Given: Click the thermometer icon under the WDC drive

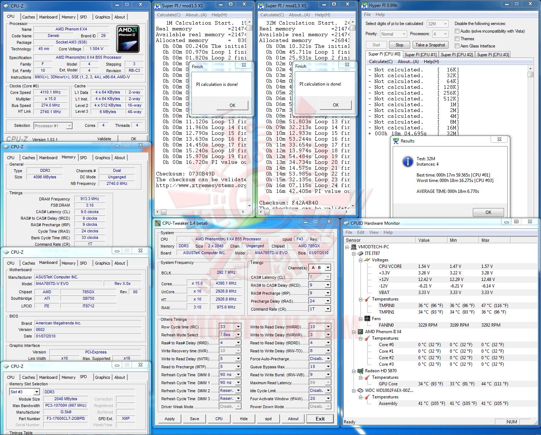Looking at the screenshot, I should coord(367,397).
